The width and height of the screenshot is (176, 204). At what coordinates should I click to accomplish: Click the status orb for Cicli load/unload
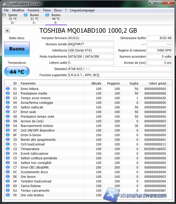(x=8, y=144)
